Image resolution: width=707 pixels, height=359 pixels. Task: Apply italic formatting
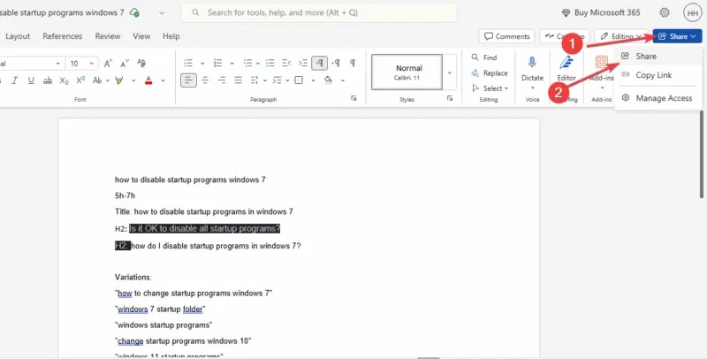coord(14,80)
